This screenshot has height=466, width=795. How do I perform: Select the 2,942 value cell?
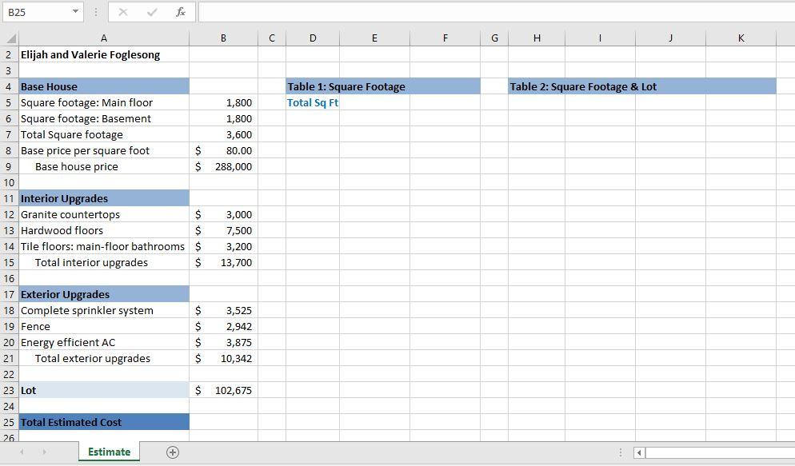(x=224, y=327)
